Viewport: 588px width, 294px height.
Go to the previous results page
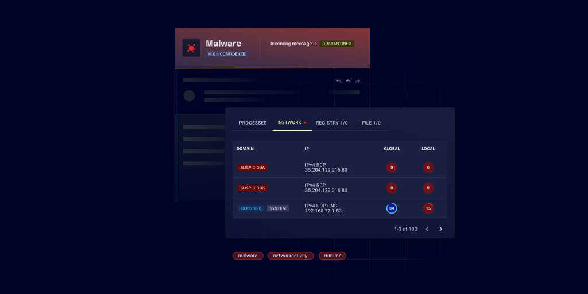click(427, 229)
